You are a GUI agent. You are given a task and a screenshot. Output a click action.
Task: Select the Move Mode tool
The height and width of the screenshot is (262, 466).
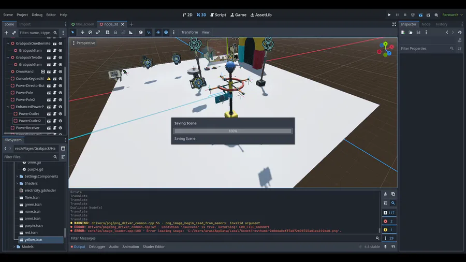click(82, 33)
